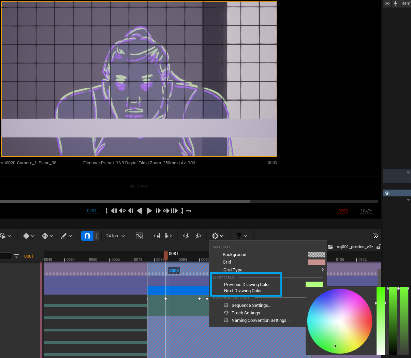This screenshot has width=411, height=358.
Task: Click the pencil edit mode icon
Action: [x=64, y=236]
